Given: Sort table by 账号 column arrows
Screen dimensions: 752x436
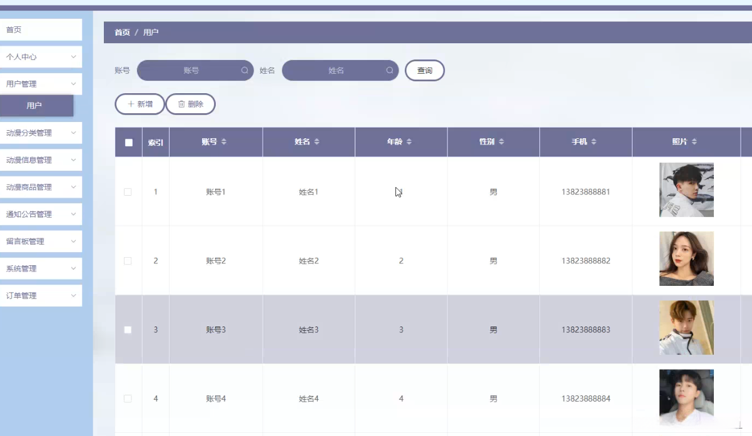Looking at the screenshot, I should pyautogui.click(x=224, y=142).
